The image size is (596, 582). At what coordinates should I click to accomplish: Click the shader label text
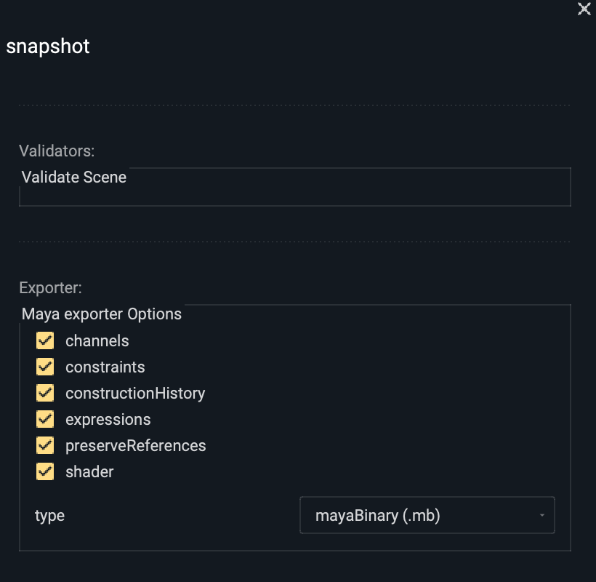90,471
